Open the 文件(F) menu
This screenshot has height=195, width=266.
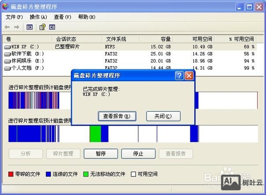point(14,17)
